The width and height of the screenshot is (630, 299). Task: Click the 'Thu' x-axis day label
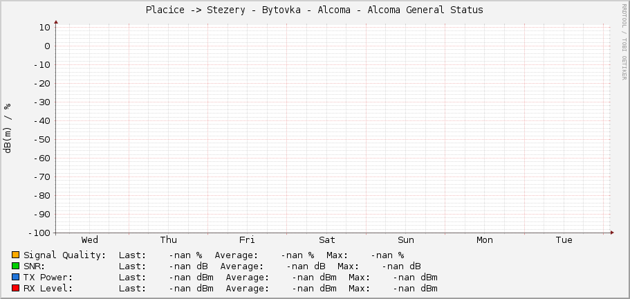tap(168, 240)
